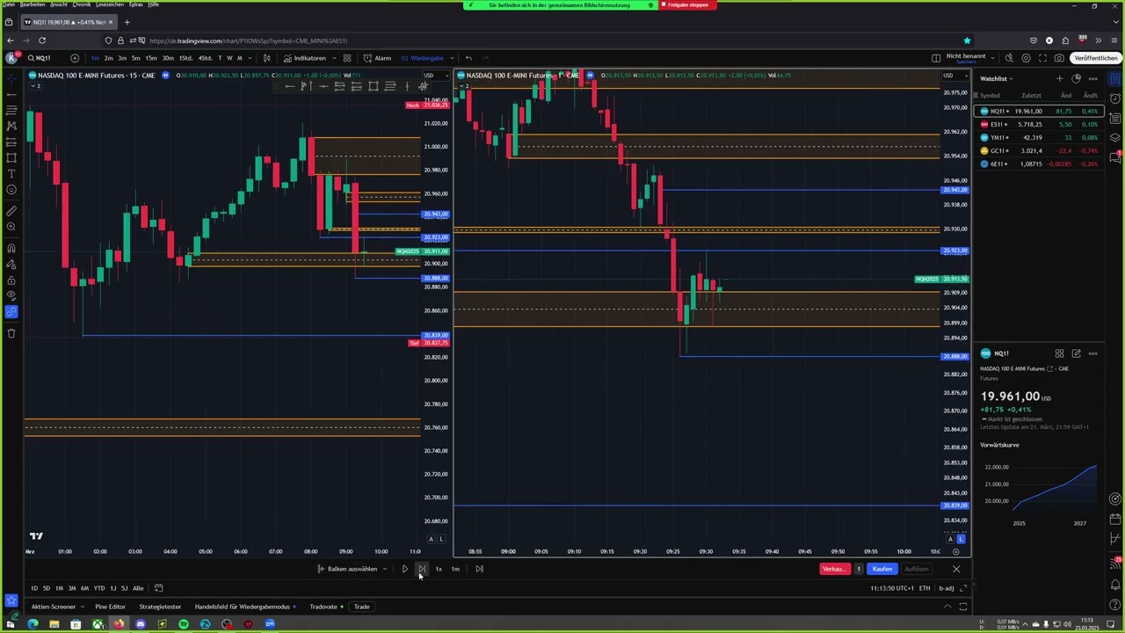Open the Tradovate tab

tap(323, 607)
